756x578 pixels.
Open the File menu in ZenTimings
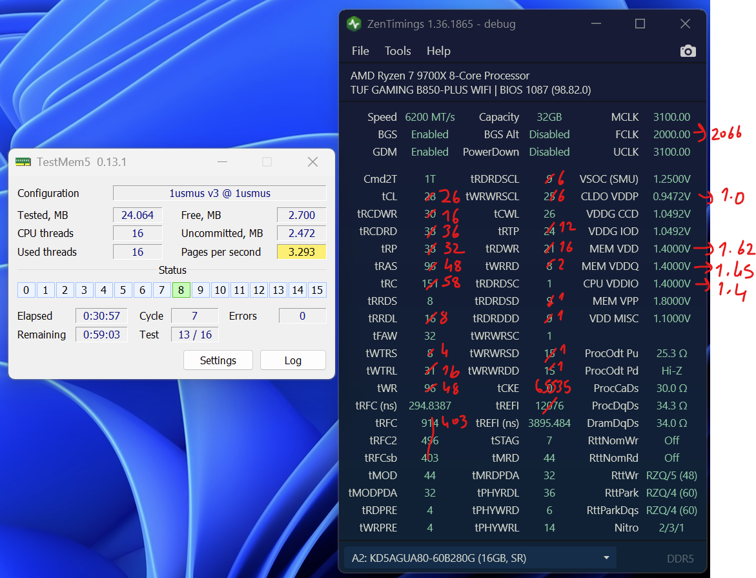click(360, 51)
